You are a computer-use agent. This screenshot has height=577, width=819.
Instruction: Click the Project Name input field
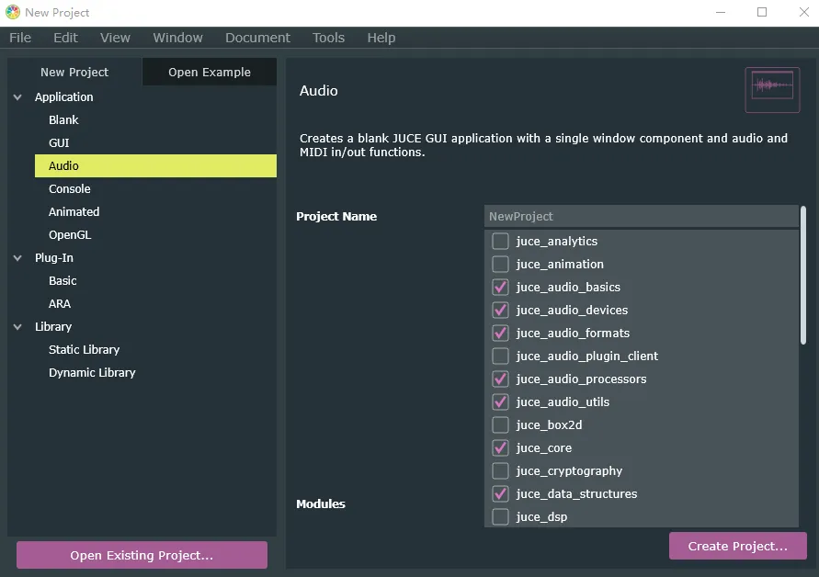click(641, 217)
